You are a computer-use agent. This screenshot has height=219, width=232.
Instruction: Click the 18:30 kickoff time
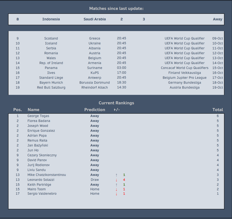[122, 82]
